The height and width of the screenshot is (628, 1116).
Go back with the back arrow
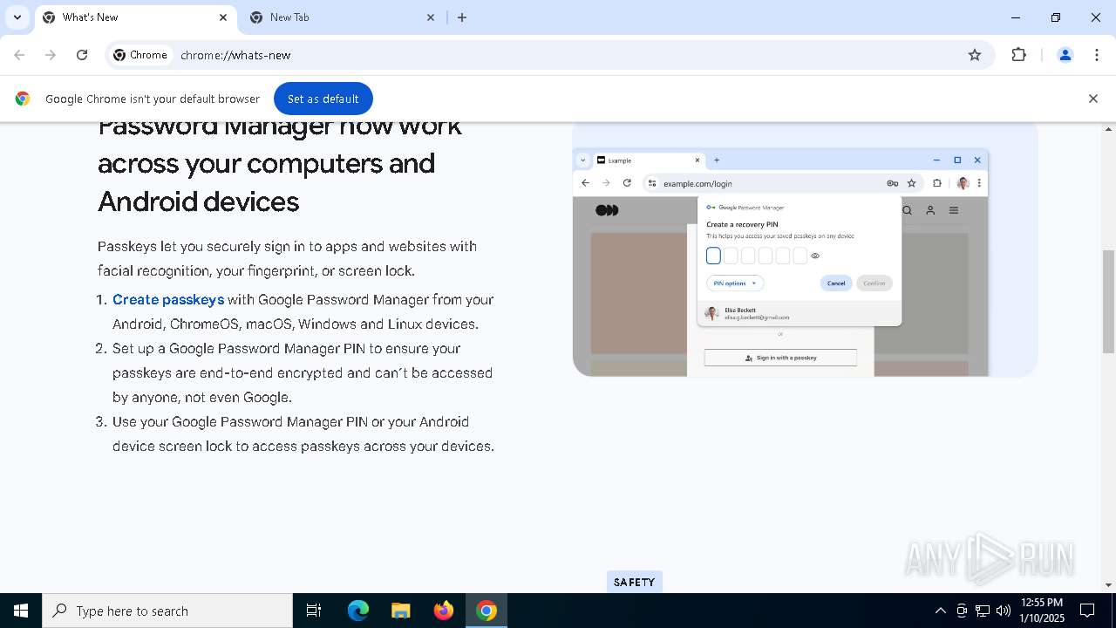click(19, 55)
